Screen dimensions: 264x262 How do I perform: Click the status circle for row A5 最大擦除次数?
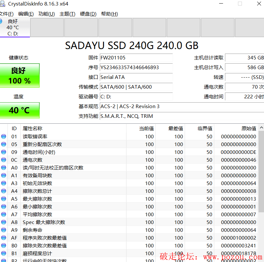[4, 199]
